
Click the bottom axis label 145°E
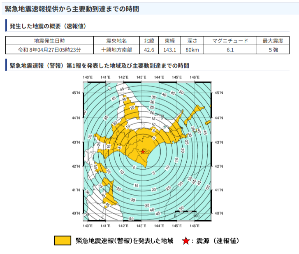176,226
